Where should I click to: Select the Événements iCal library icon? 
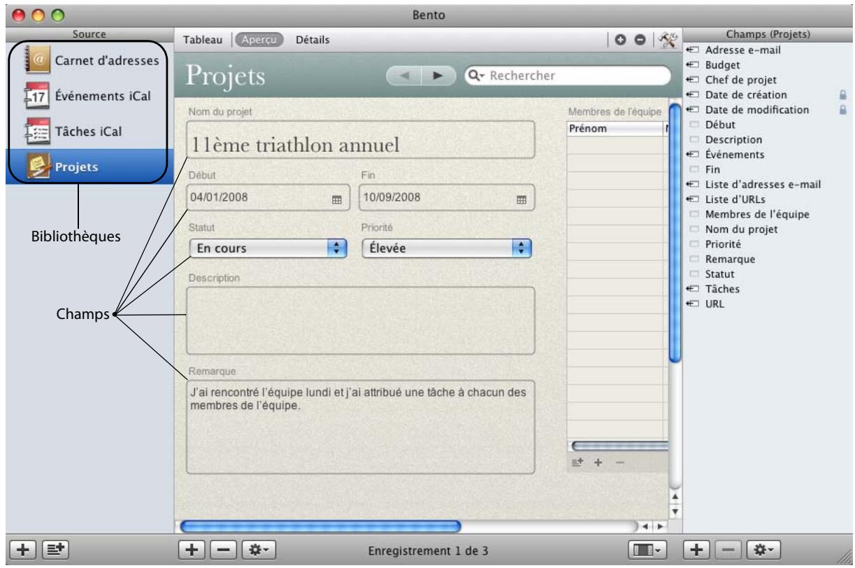pos(36,96)
